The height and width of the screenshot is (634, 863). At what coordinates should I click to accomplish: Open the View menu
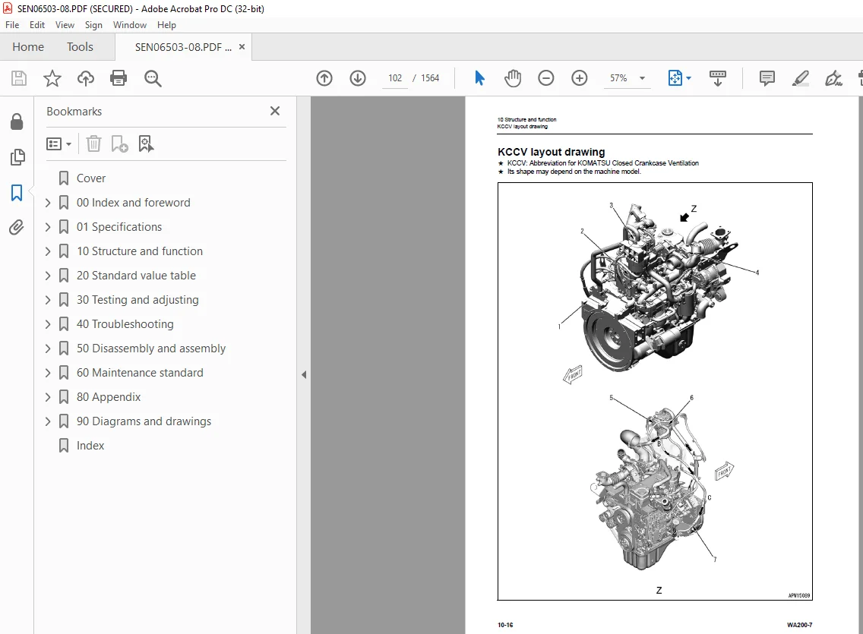point(65,25)
